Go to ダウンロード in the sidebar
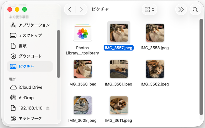The width and height of the screenshot is (205, 128). (x=30, y=56)
